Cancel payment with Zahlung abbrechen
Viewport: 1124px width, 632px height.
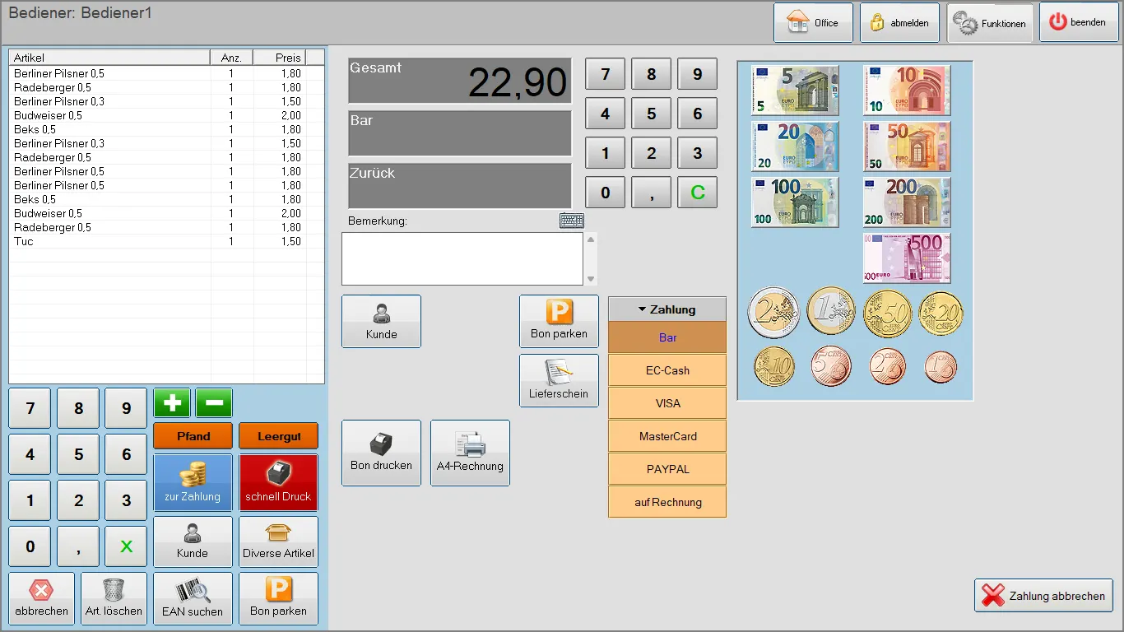click(x=1044, y=596)
